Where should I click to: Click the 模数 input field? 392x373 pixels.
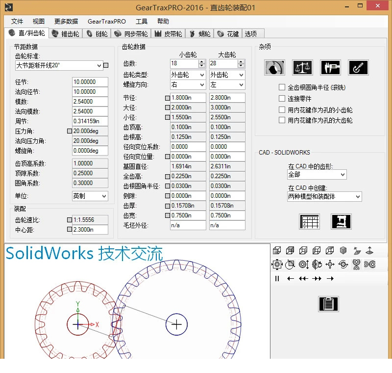pyautogui.click(x=90, y=102)
